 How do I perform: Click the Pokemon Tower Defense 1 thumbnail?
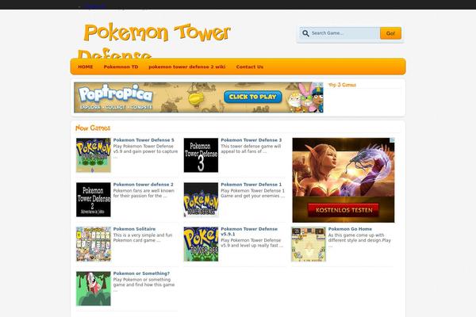click(x=201, y=200)
